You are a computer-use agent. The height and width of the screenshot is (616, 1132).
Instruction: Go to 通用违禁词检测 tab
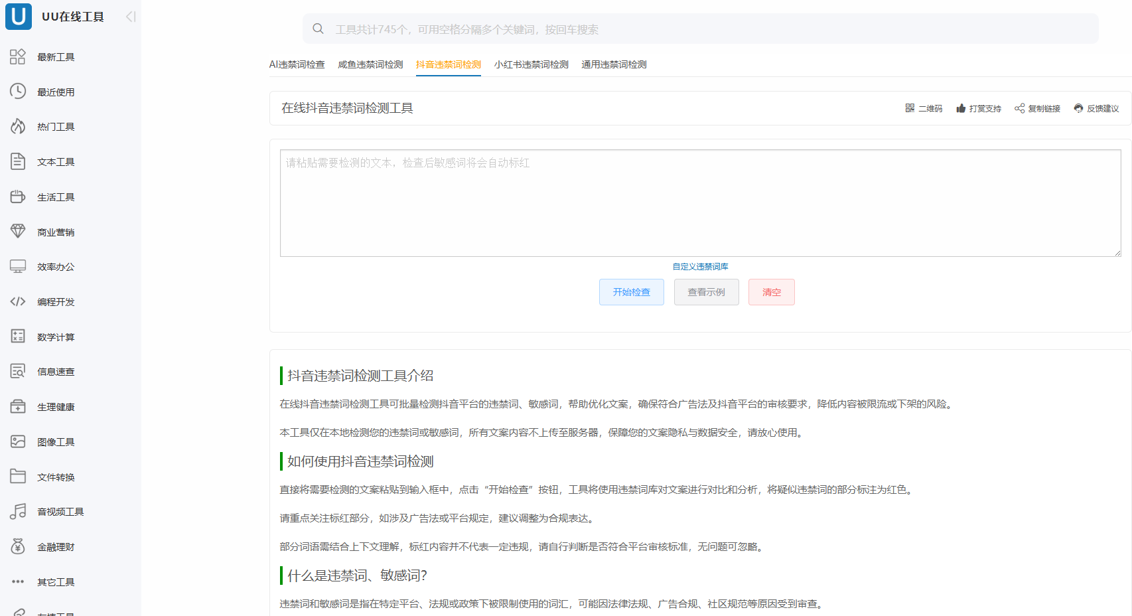coord(614,64)
